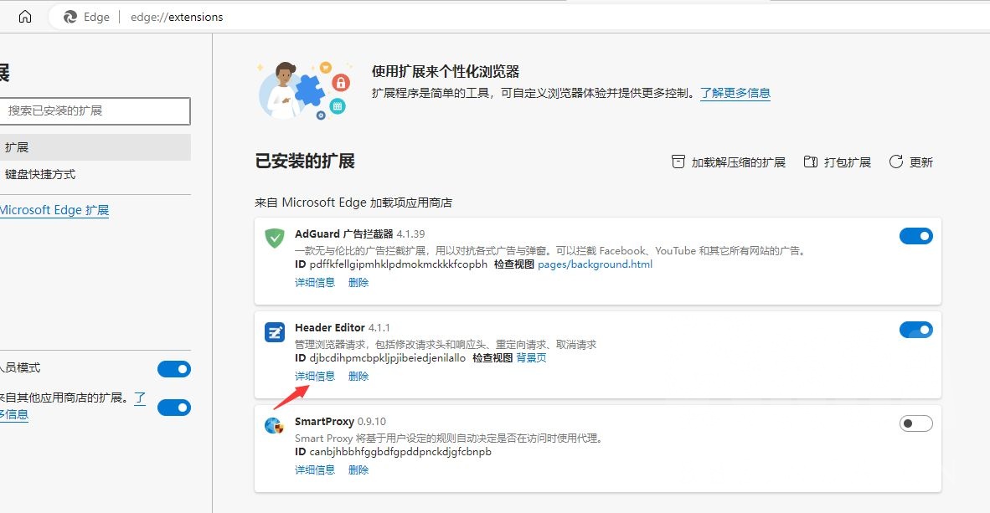
Task: Click 来自 Microsoft Edge 加载项应用商店 label
Action: tap(353, 203)
